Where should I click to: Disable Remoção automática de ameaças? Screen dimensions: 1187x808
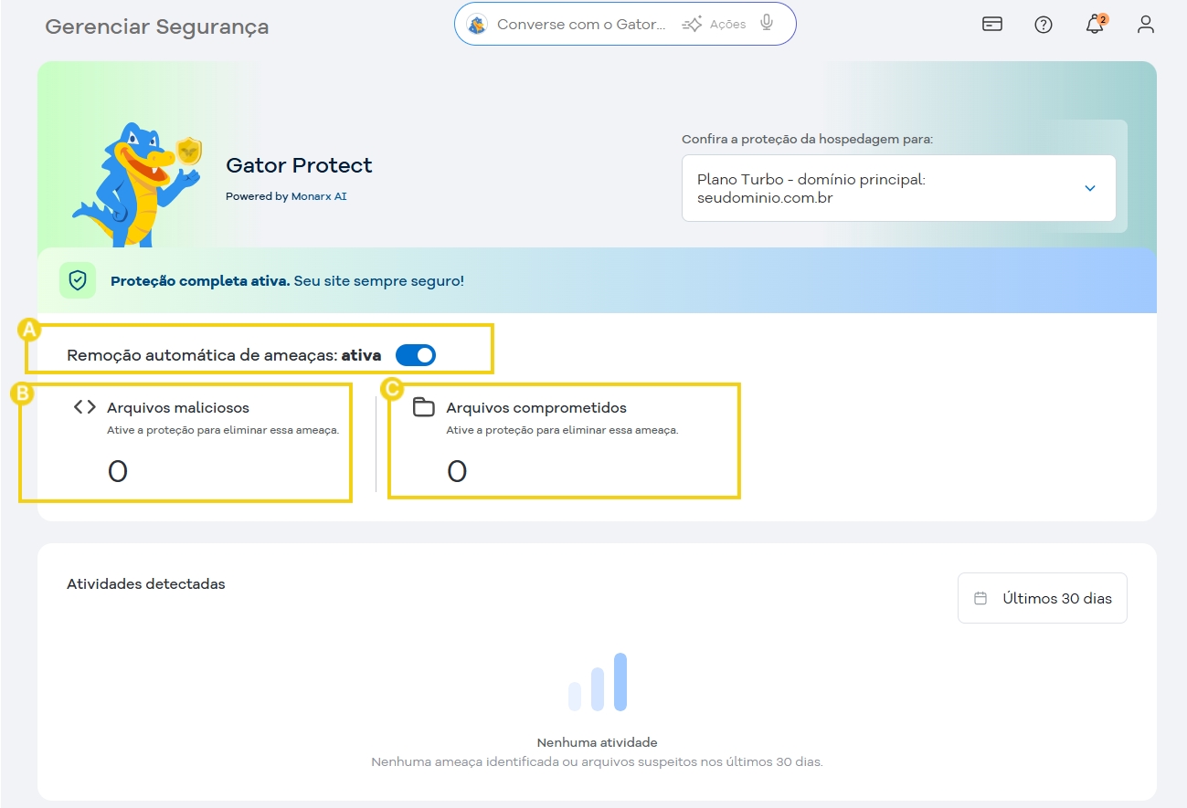tap(416, 355)
